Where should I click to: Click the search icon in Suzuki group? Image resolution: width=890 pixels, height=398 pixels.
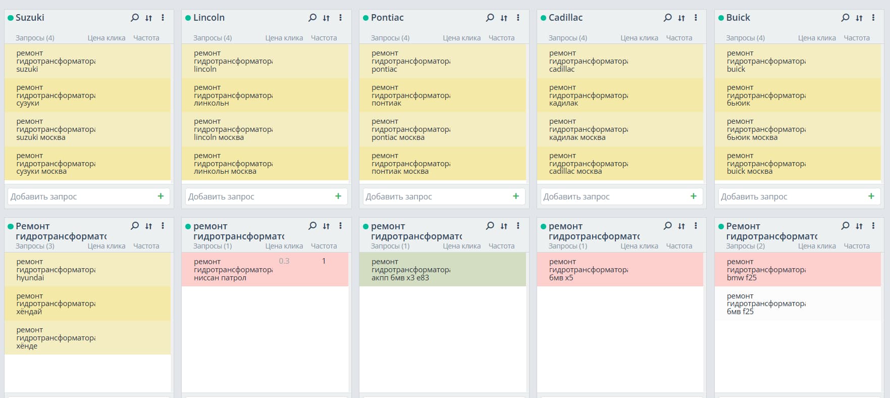135,18
